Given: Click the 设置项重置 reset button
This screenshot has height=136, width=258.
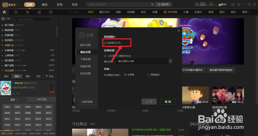Looking at the screenshot, I should coord(87,102).
